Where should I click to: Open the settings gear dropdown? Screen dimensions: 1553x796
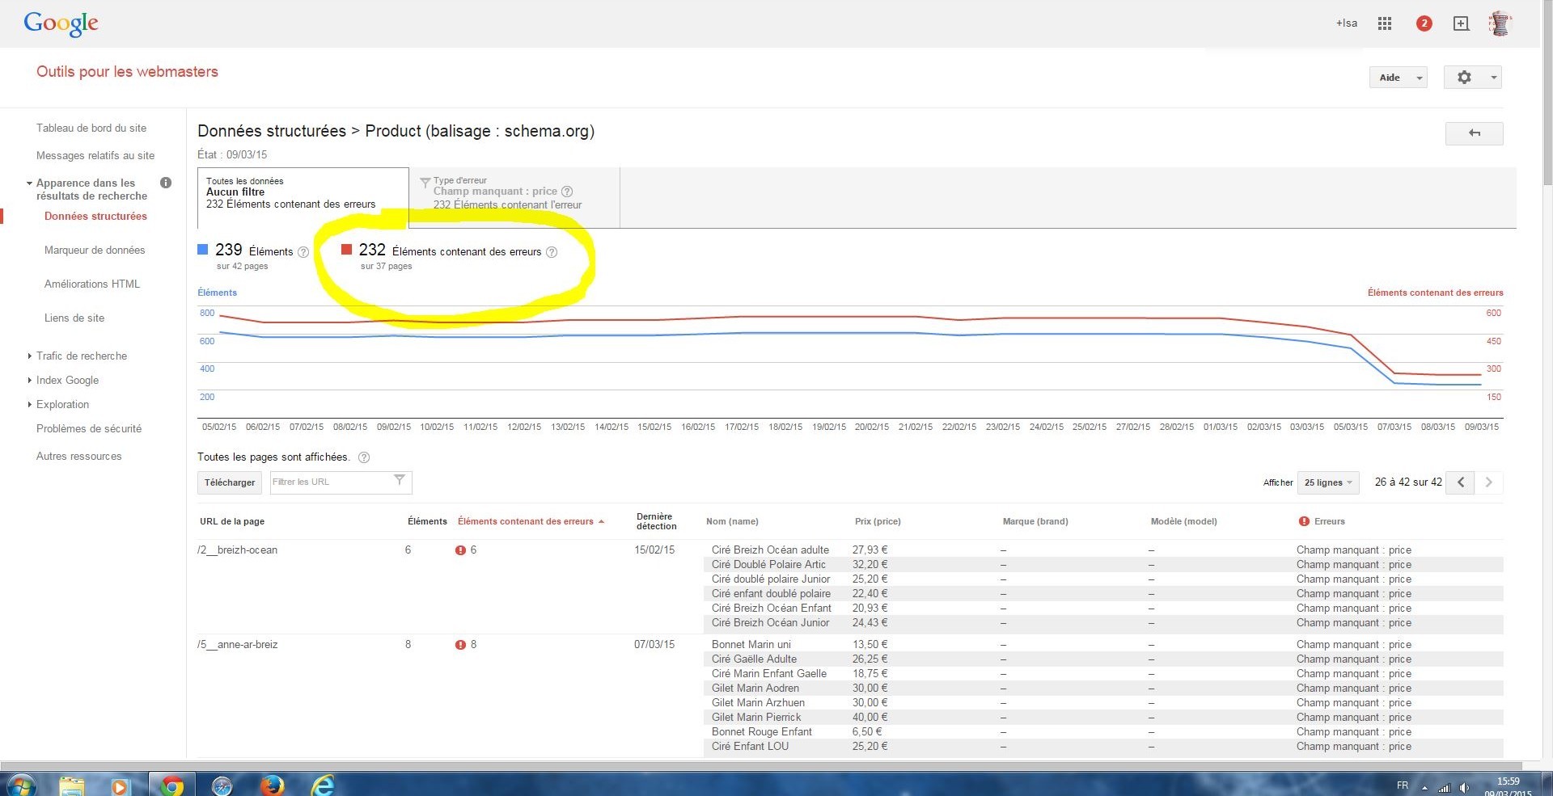point(1473,78)
